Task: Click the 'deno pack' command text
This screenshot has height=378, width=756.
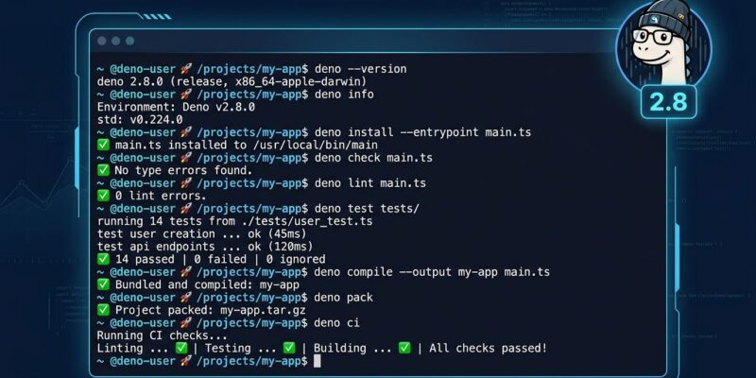Action: click(x=344, y=298)
